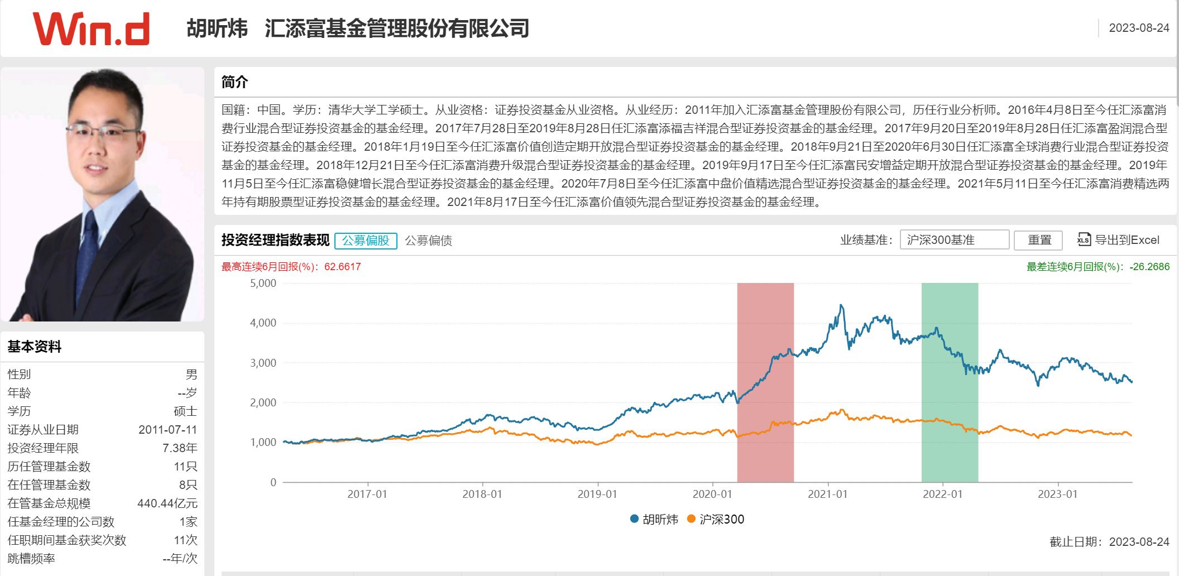Click the 年龄 row label
Screen dimensions: 1179x576
point(19,393)
